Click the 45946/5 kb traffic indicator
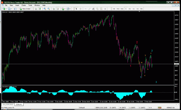The height and width of the screenshot is (110, 181). tap(171, 108)
